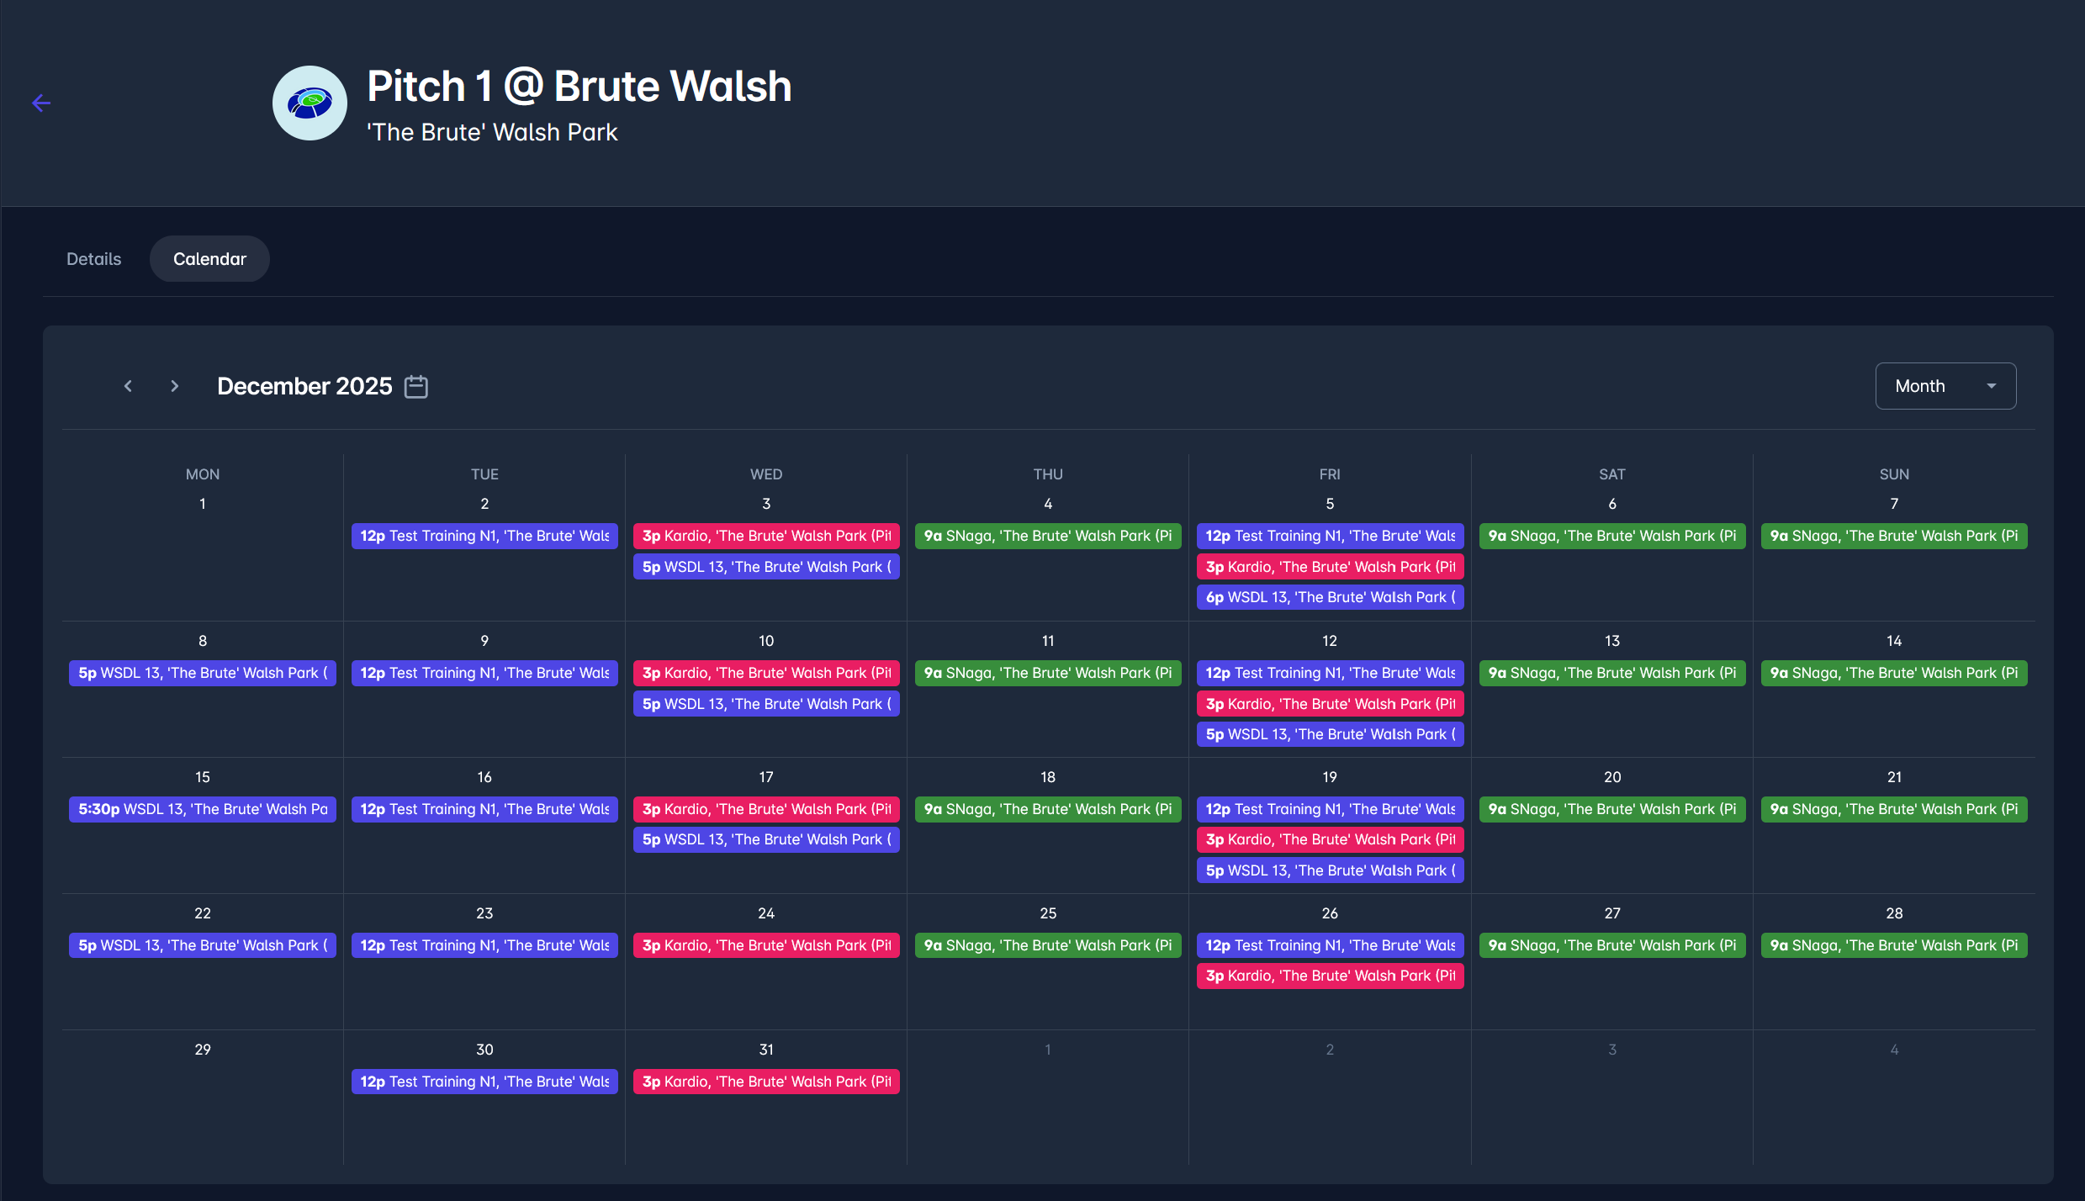Go to previous month with left chevron
The width and height of the screenshot is (2085, 1201).
128,386
